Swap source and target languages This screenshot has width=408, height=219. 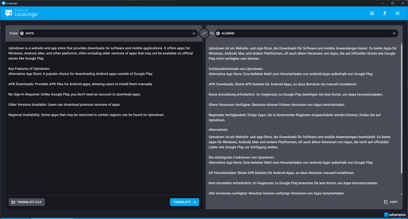[204, 33]
